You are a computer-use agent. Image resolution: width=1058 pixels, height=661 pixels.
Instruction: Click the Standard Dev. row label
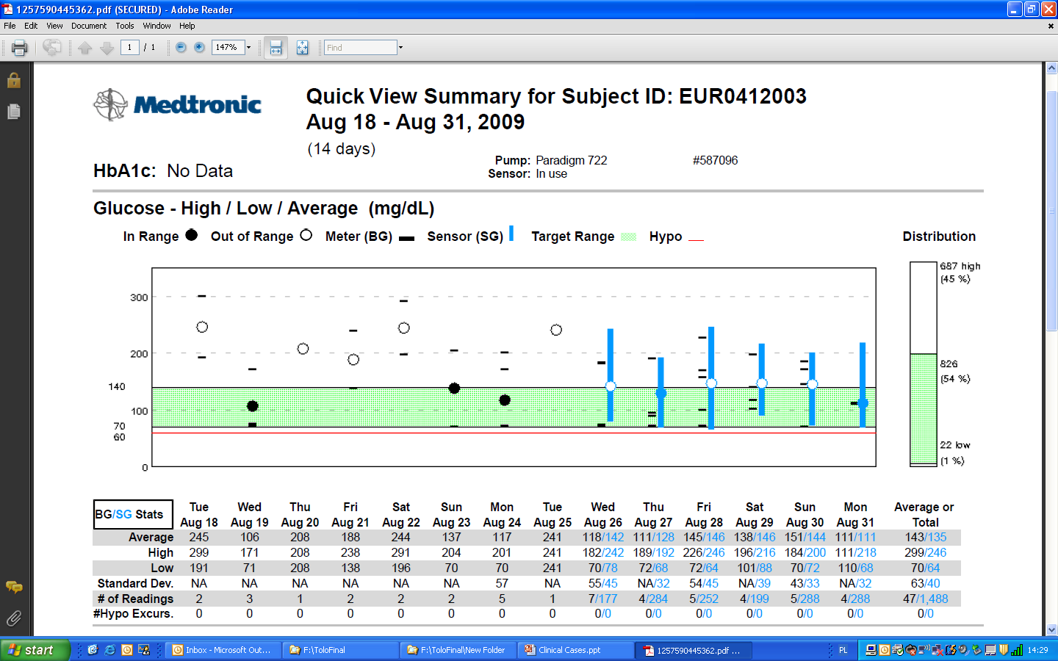pos(135,583)
